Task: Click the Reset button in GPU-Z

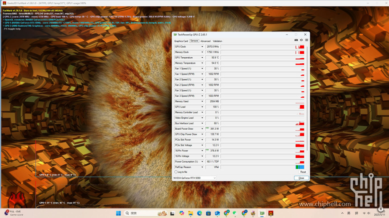Action: tap(303, 172)
